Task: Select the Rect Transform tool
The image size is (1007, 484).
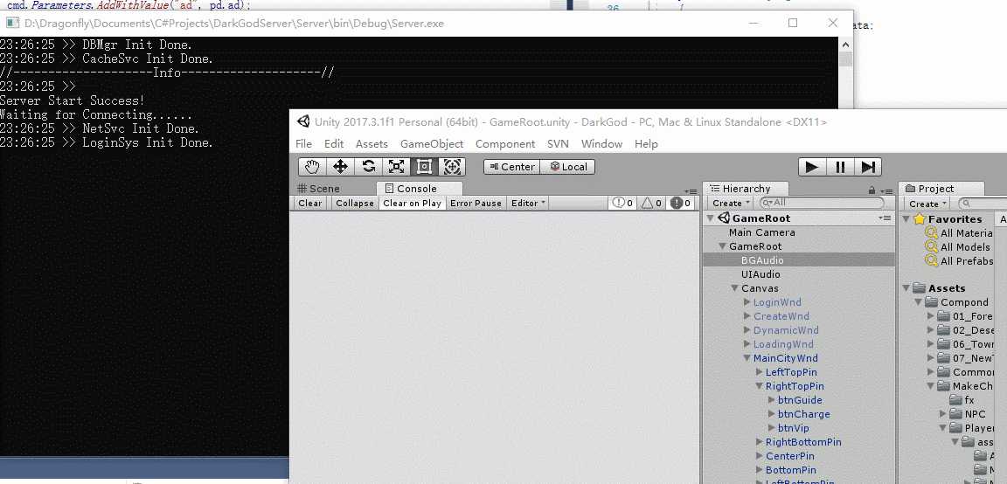Action: click(424, 167)
